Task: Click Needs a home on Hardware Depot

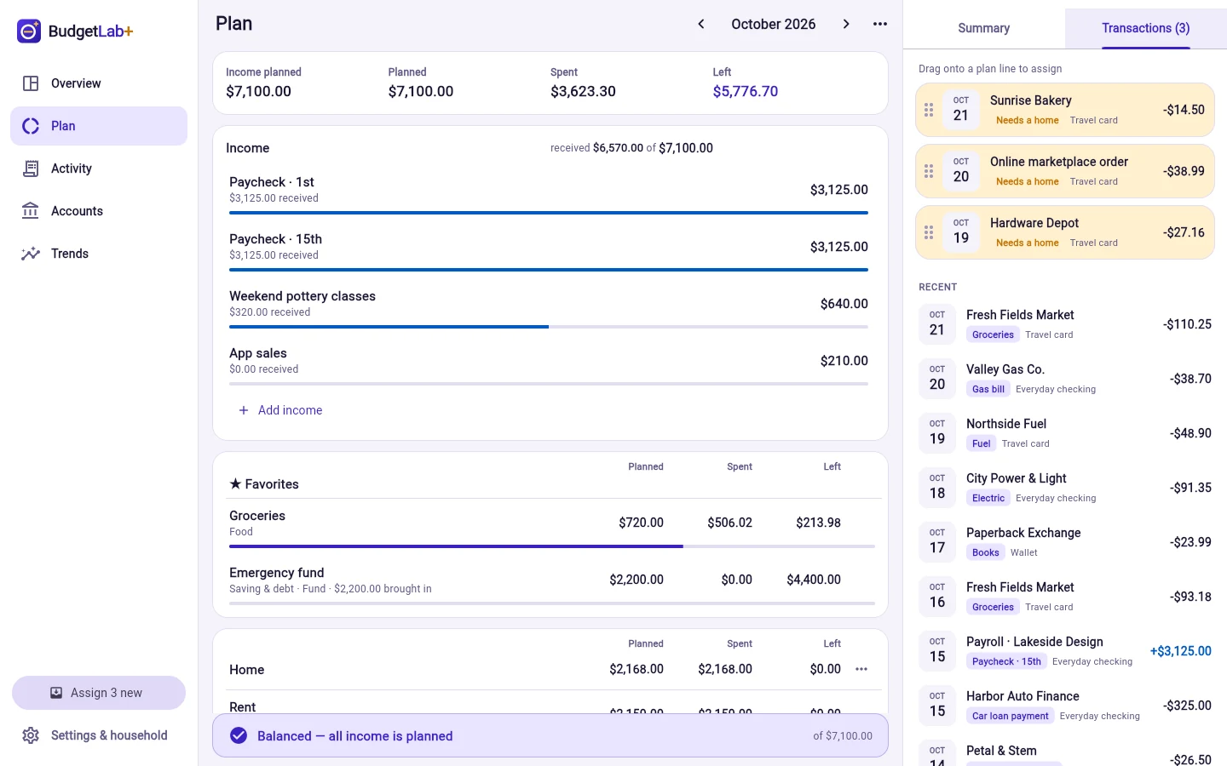Action: point(1028,243)
